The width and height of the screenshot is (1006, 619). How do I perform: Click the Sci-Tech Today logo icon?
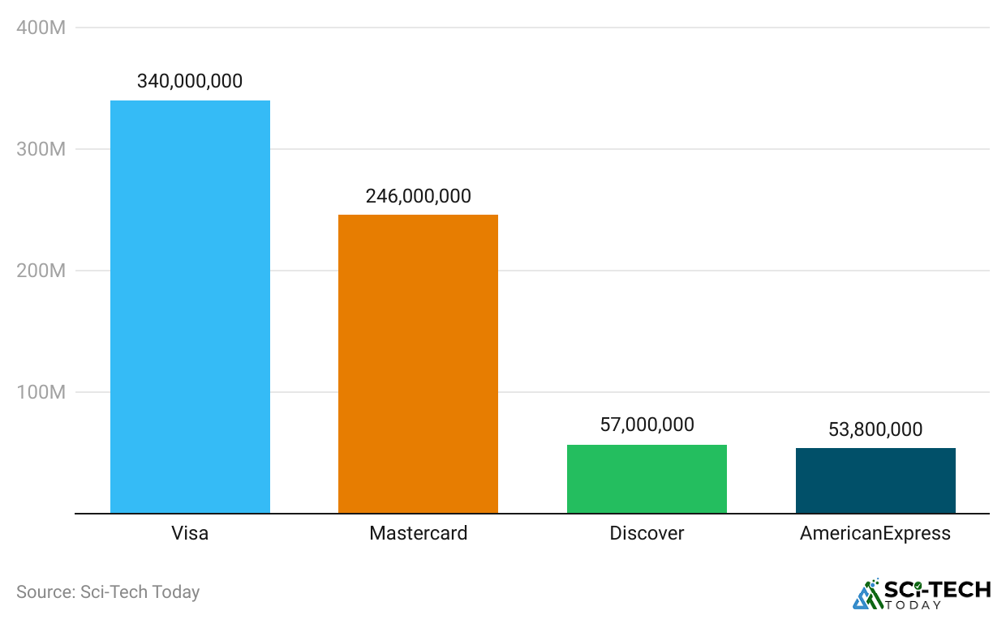coord(866,594)
